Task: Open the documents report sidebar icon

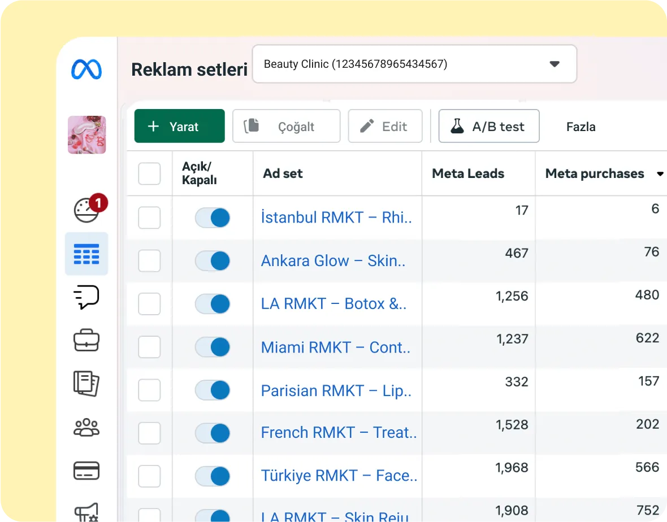Action: (x=86, y=384)
